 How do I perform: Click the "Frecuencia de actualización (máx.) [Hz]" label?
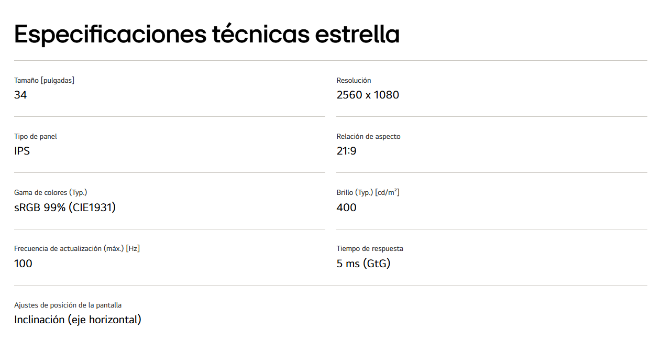point(77,248)
